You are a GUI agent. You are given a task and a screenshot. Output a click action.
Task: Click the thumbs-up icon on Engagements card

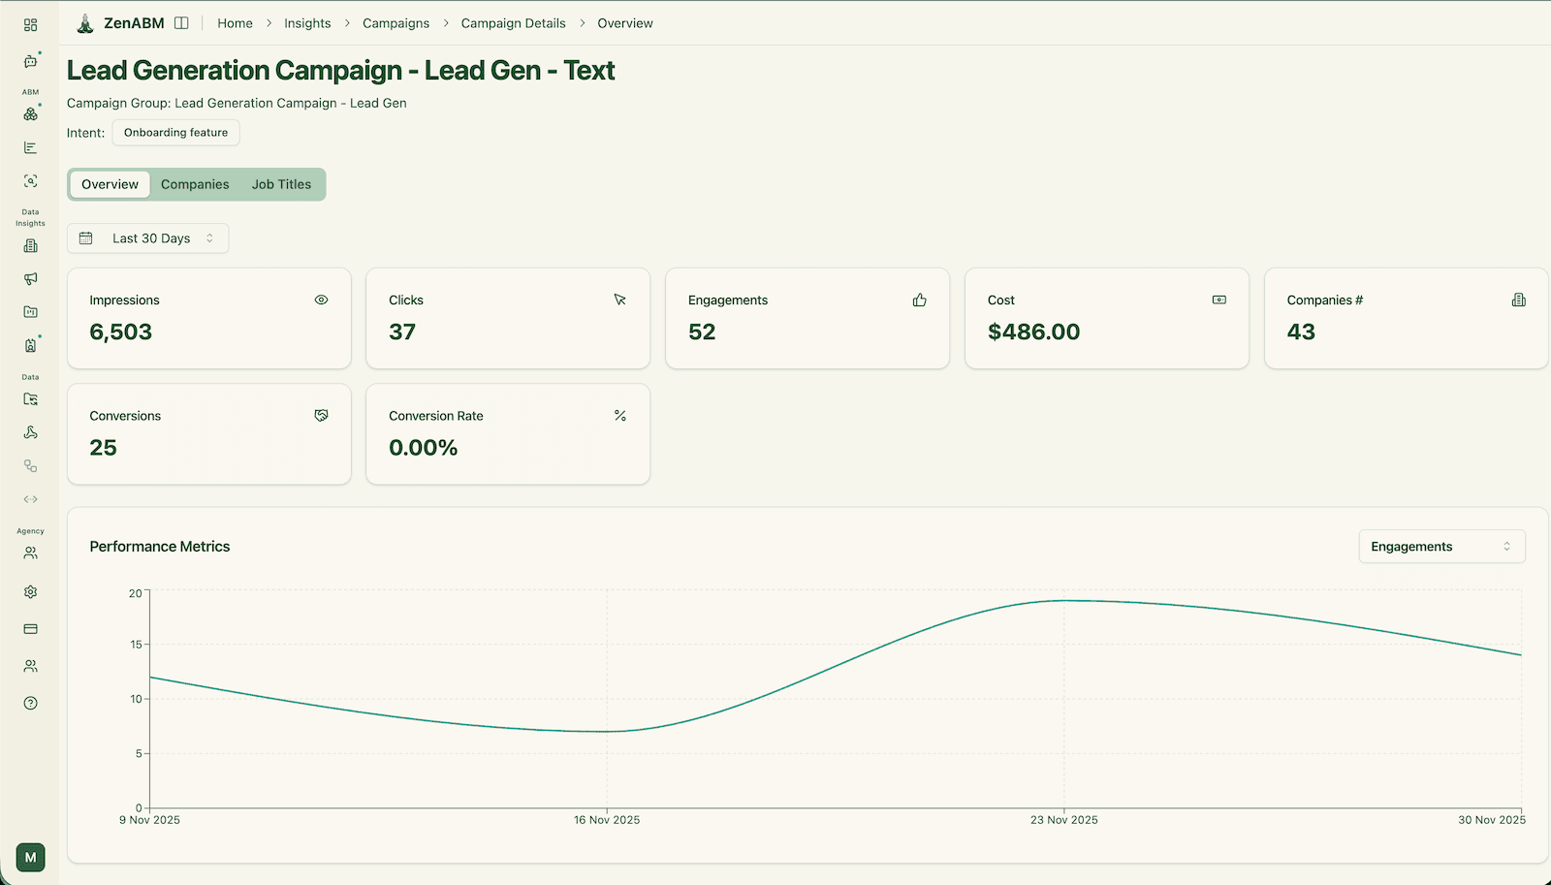(x=919, y=300)
